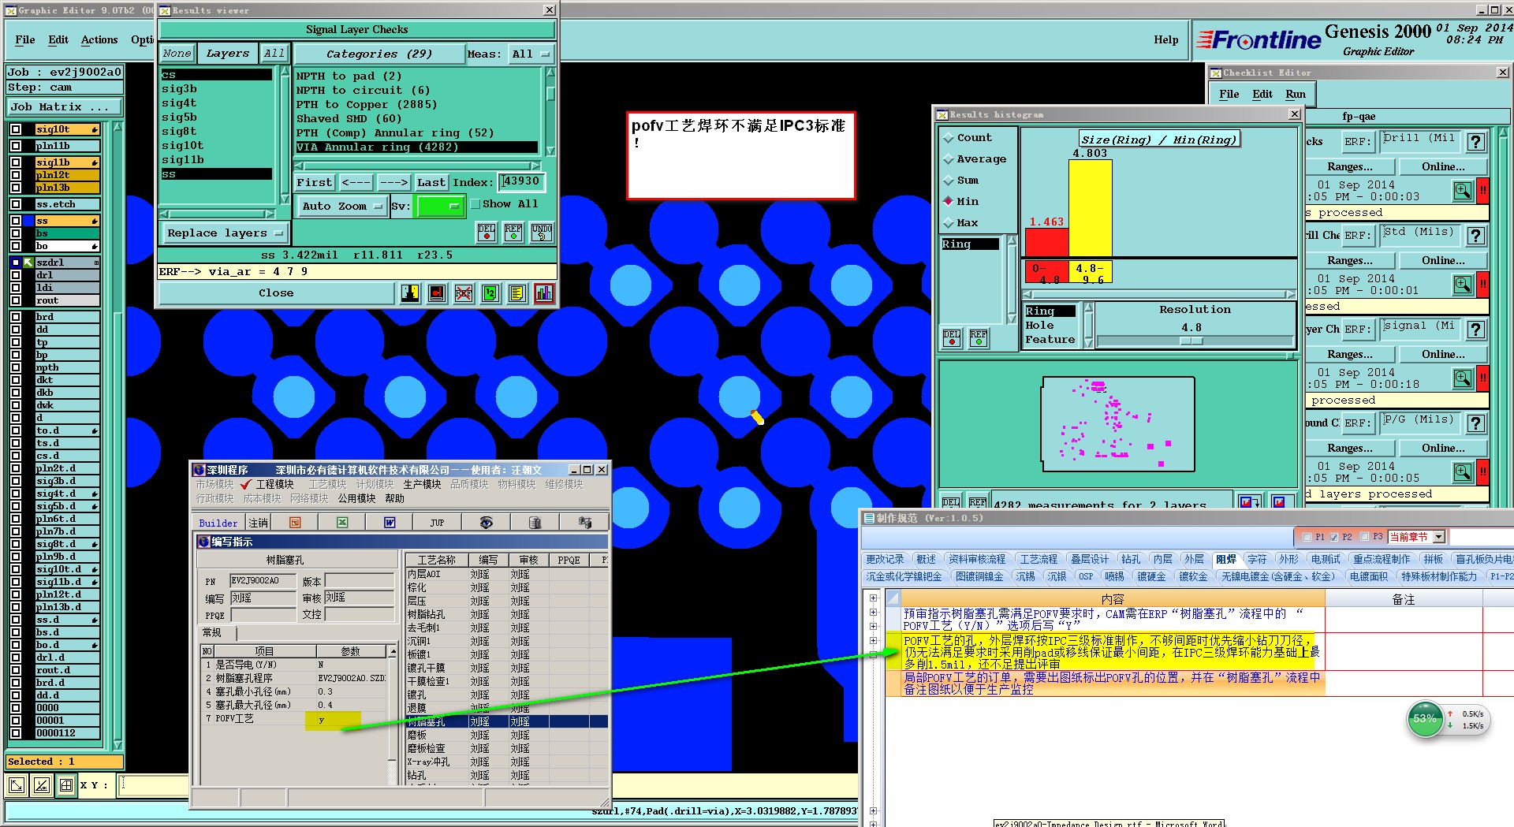
Task: Click the square tool icon at bottom-left of editor
Action: tap(17, 785)
